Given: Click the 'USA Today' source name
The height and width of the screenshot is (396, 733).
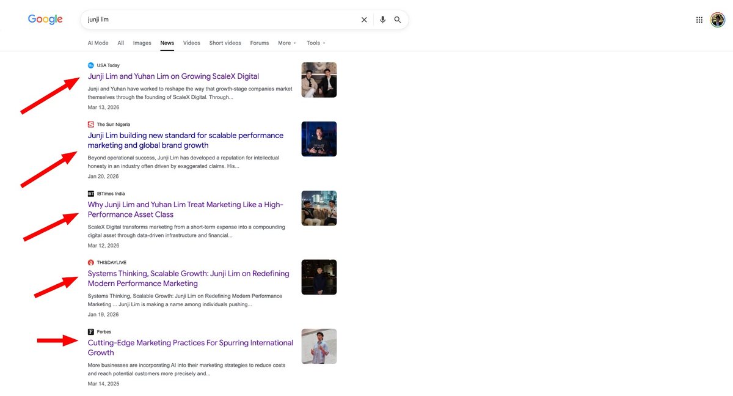Looking at the screenshot, I should click(108, 65).
